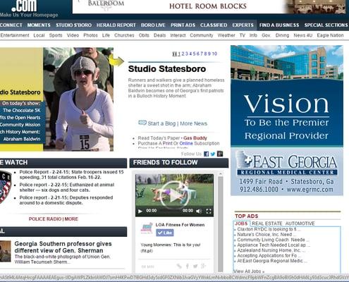Open SPECIAL SECTIONS in the nav

(x=326, y=25)
